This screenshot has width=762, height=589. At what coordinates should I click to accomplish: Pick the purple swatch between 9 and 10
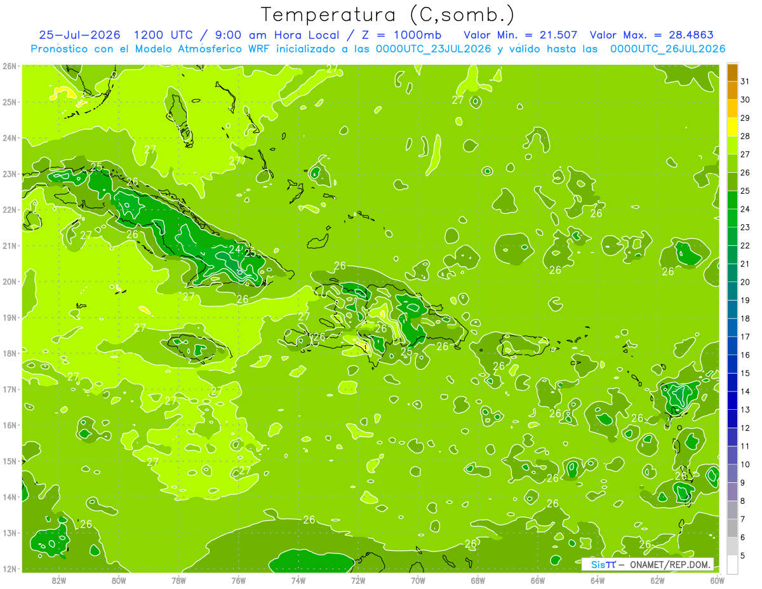[732, 473]
